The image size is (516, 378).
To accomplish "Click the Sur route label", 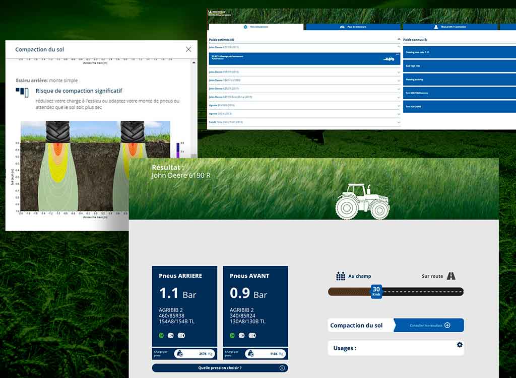I will [x=432, y=276].
